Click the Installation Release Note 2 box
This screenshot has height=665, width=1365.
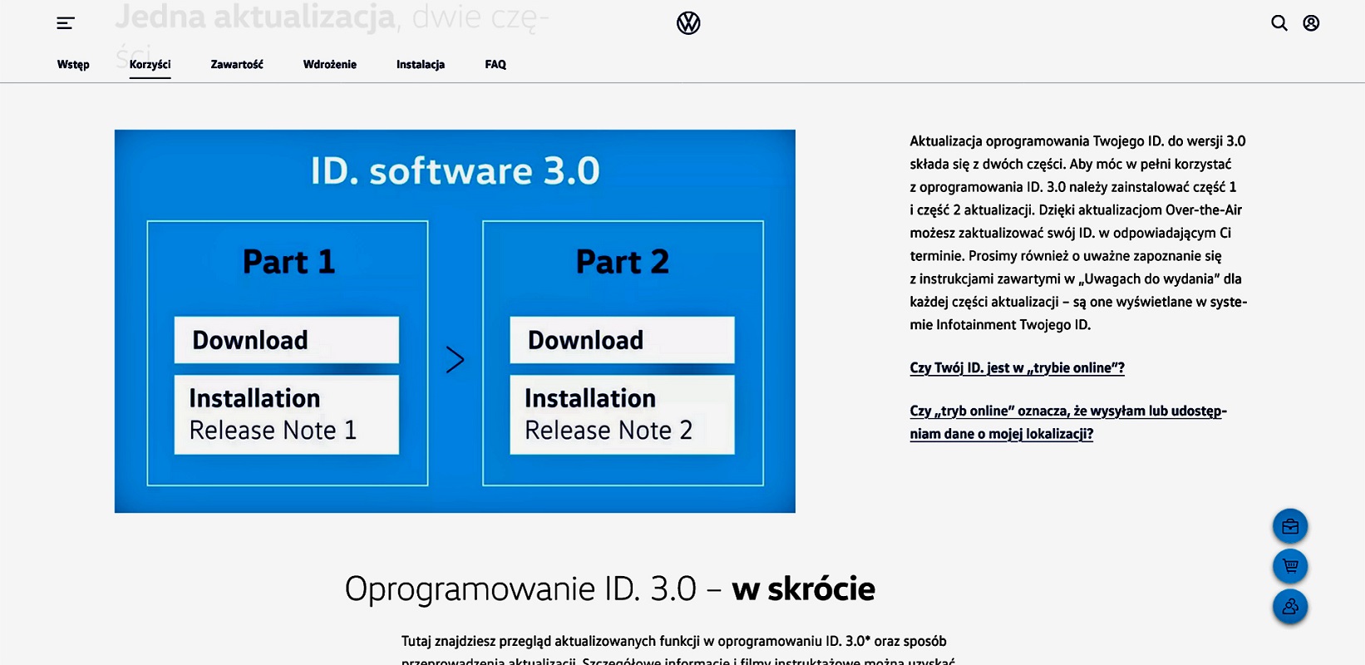tap(622, 415)
